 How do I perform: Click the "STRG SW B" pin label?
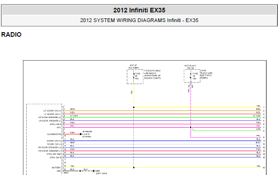tap(56, 158)
